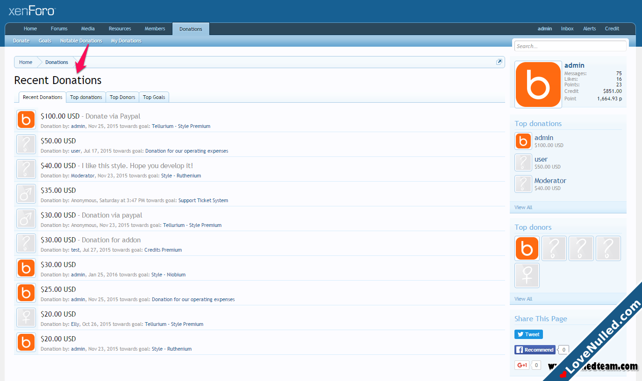
Task: Click admin avatar on $25.00 donation row
Action: tap(26, 293)
